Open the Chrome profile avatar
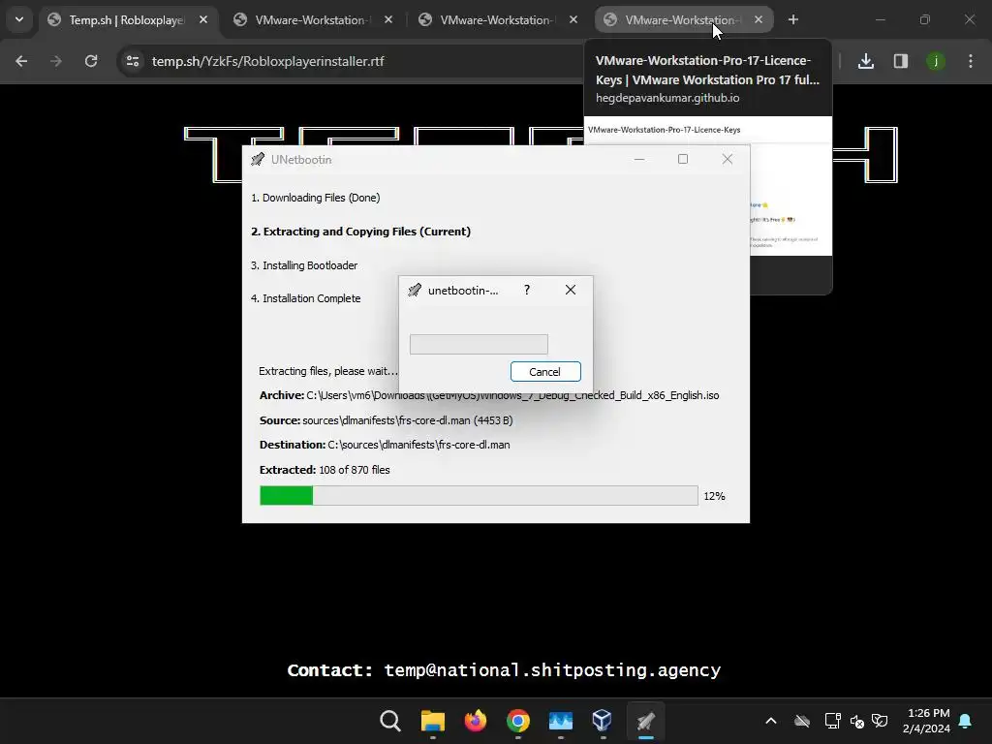The height and width of the screenshot is (744, 992). (935, 61)
